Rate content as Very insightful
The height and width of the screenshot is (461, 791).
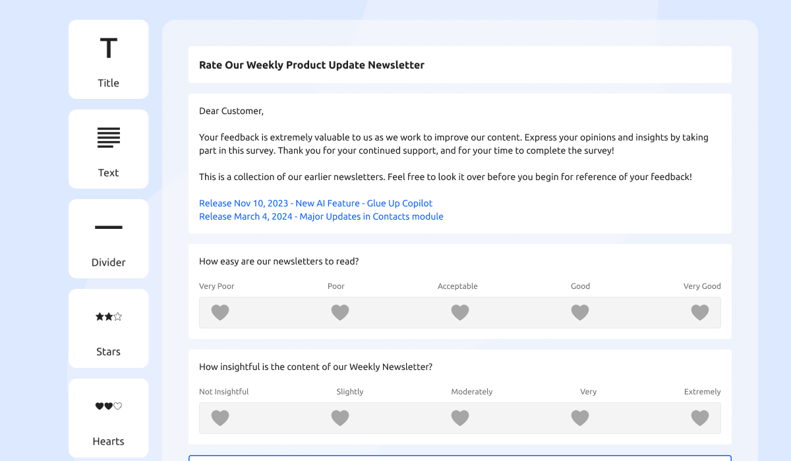pyautogui.click(x=580, y=417)
